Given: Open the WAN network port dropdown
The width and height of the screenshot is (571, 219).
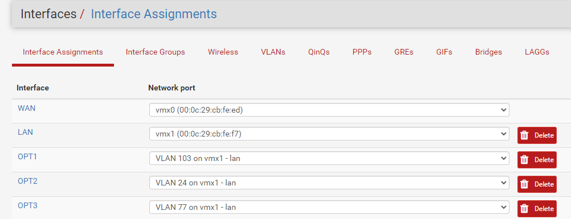Looking at the screenshot, I should point(329,110).
